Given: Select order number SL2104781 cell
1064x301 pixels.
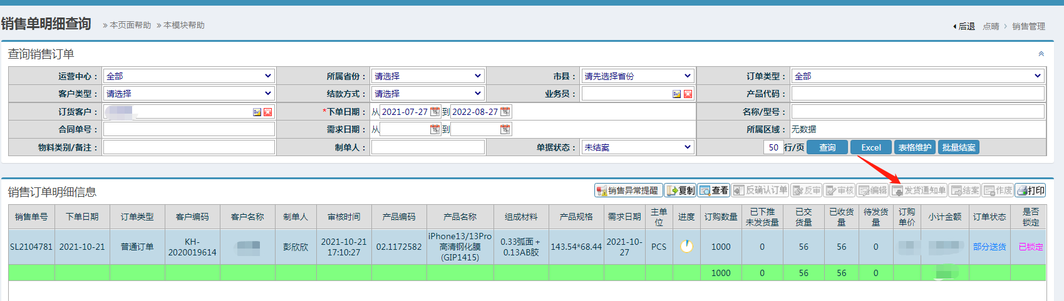Looking at the screenshot, I should coord(31,247).
